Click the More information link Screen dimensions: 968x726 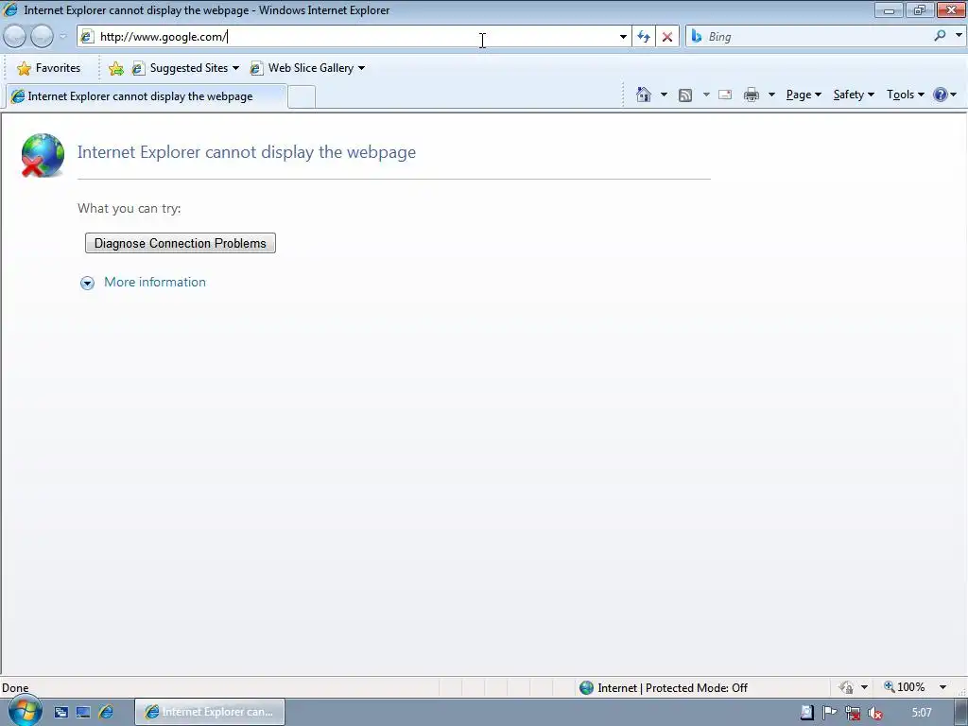[155, 282]
